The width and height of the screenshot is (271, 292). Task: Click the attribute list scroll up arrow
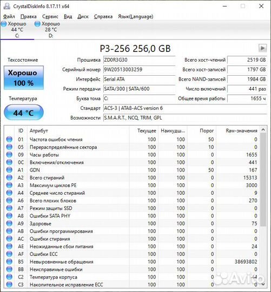[x=263, y=130]
